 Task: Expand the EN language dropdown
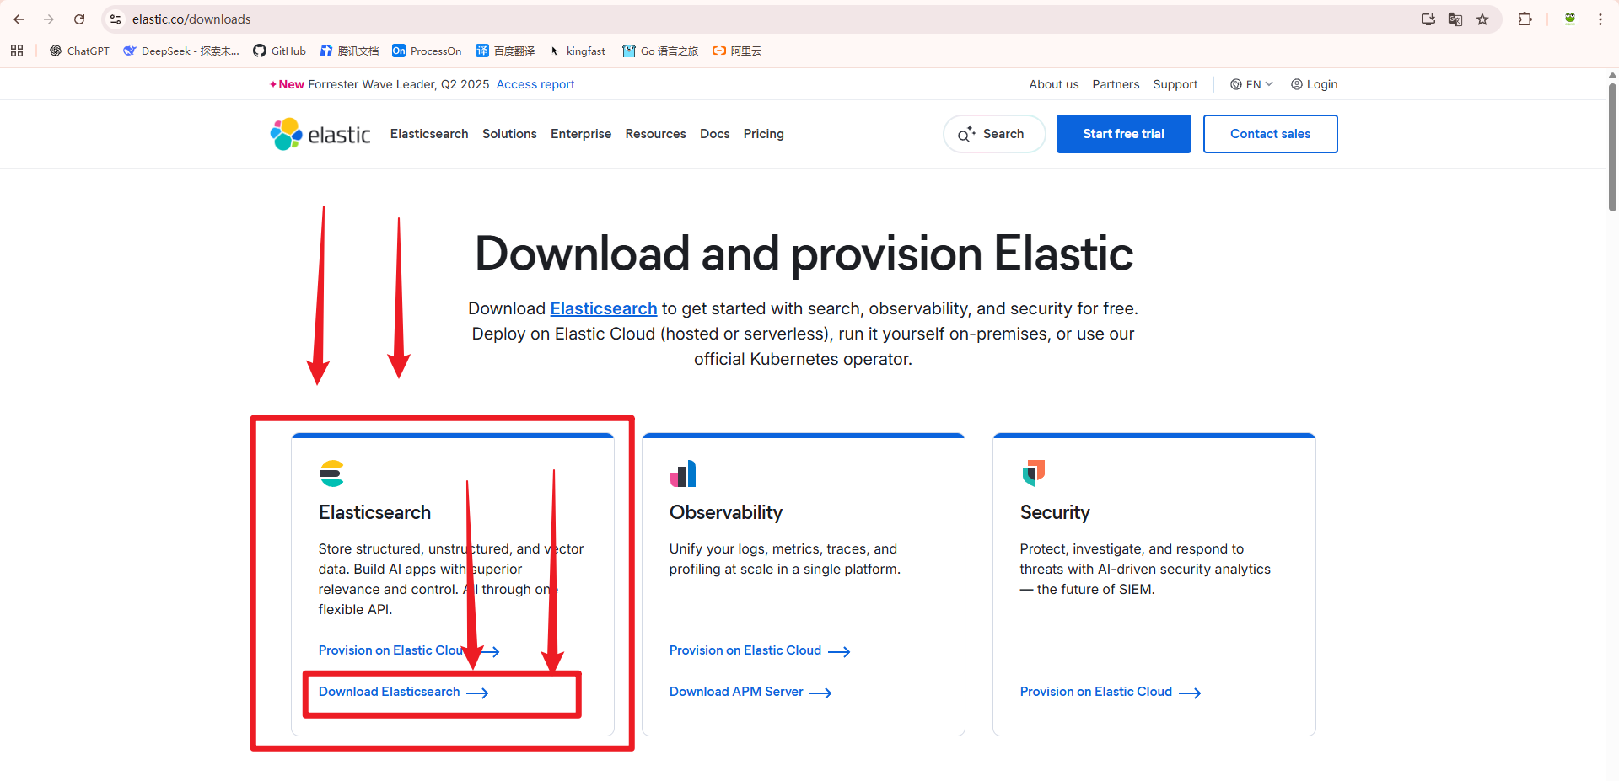(x=1251, y=84)
